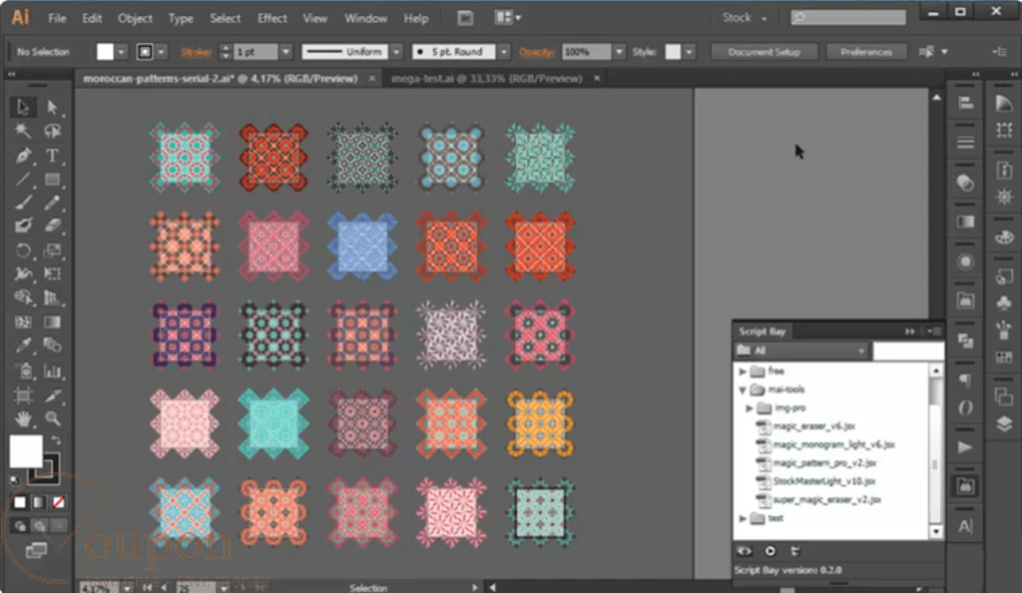Click the code brackets icon in Script Bay
1022x593 pixels.
point(745,551)
